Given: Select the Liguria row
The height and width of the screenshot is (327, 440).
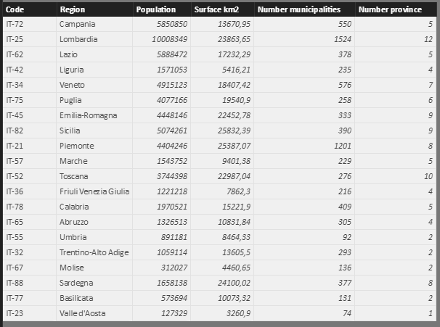Looking at the screenshot, I should point(71,70).
